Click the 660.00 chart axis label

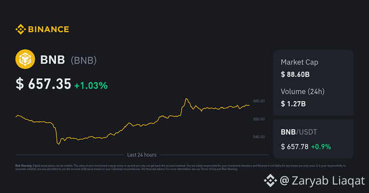[259, 101]
